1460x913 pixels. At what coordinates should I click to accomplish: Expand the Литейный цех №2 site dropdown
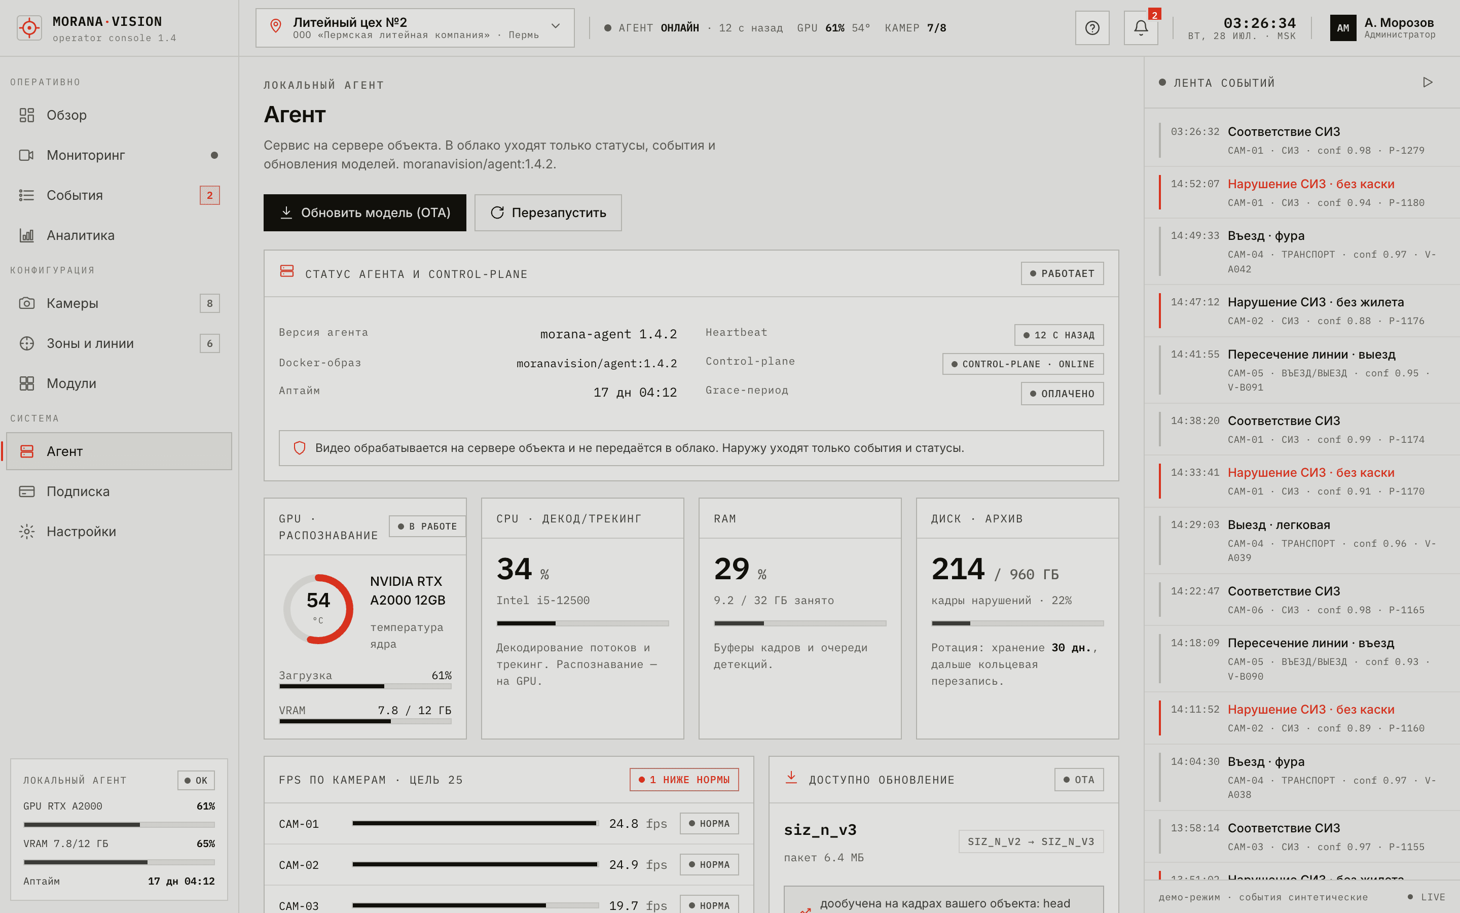415,28
